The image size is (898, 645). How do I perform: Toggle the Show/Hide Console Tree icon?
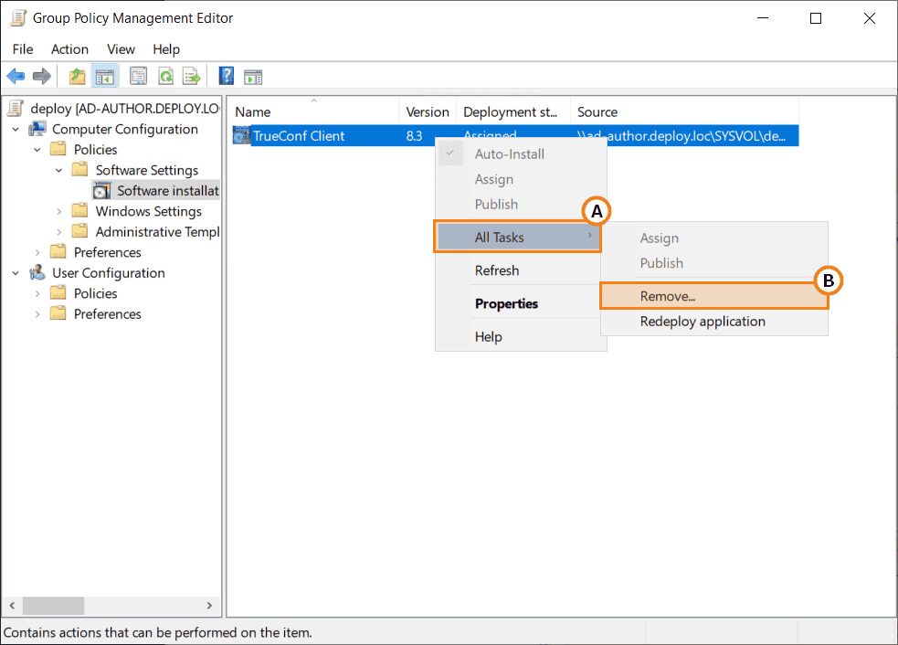click(x=105, y=76)
